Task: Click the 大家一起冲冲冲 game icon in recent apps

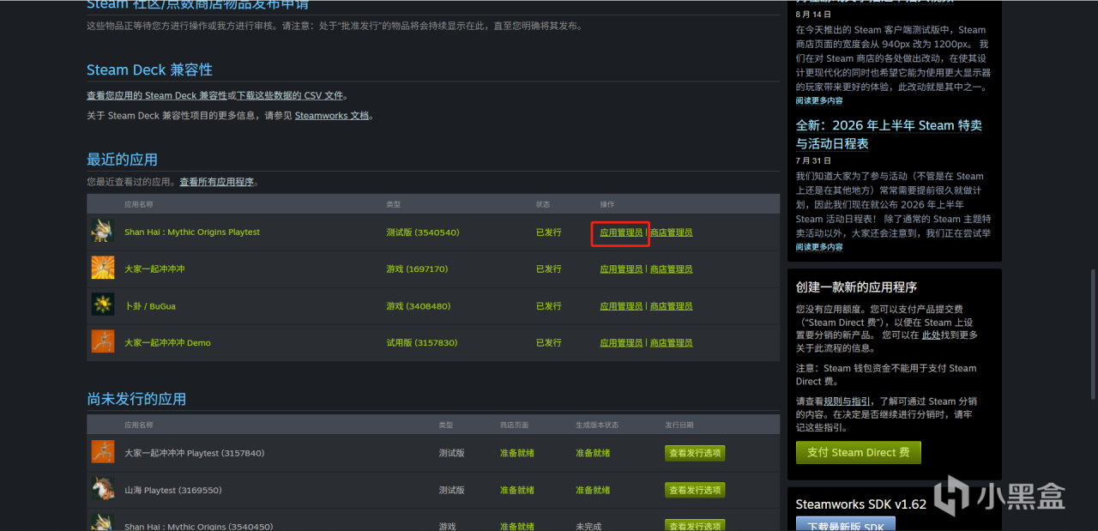Action: click(103, 269)
